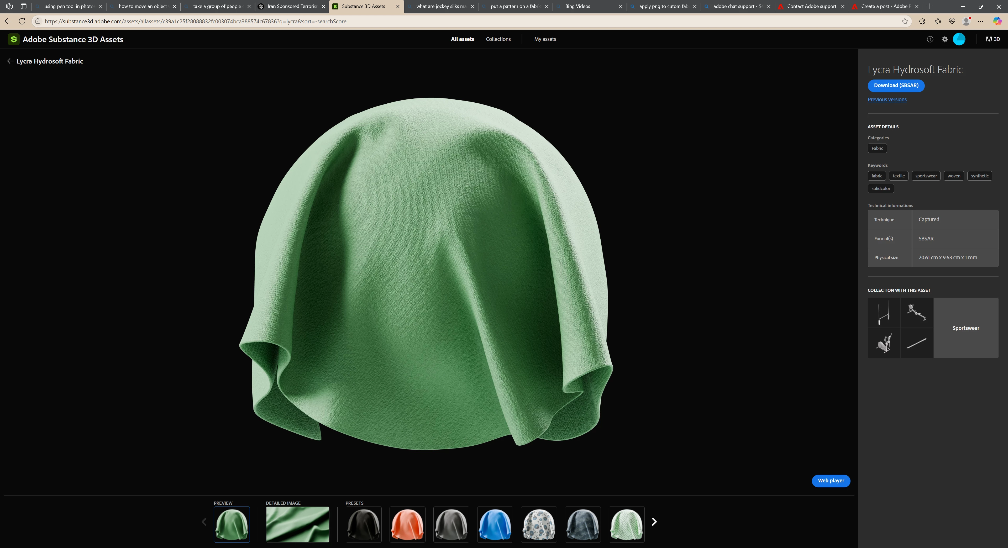Viewport: 1008px width, 548px height.
Task: Click Download (SBSAR) button
Action: (x=896, y=86)
